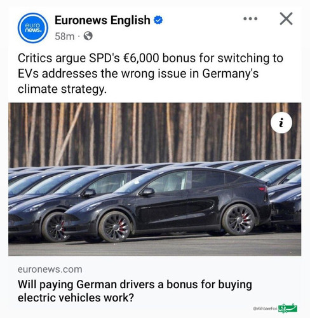Image resolution: width=310 pixels, height=318 pixels.
Task: Click the 58m timestamp
Action: click(x=65, y=36)
